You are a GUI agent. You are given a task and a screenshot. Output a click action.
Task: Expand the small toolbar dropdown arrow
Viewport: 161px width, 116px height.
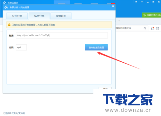(119, 21)
